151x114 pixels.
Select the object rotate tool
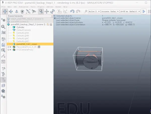[x=53, y=12]
